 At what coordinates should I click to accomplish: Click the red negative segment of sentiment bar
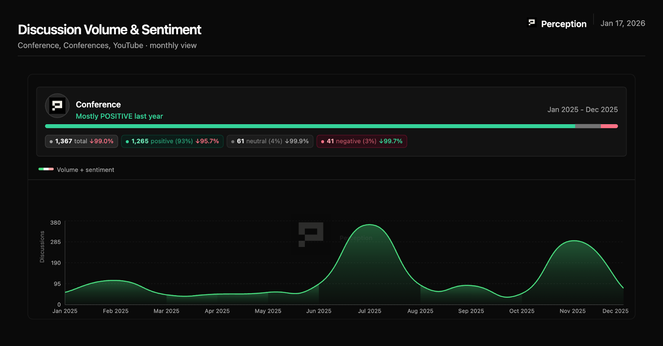pos(609,126)
